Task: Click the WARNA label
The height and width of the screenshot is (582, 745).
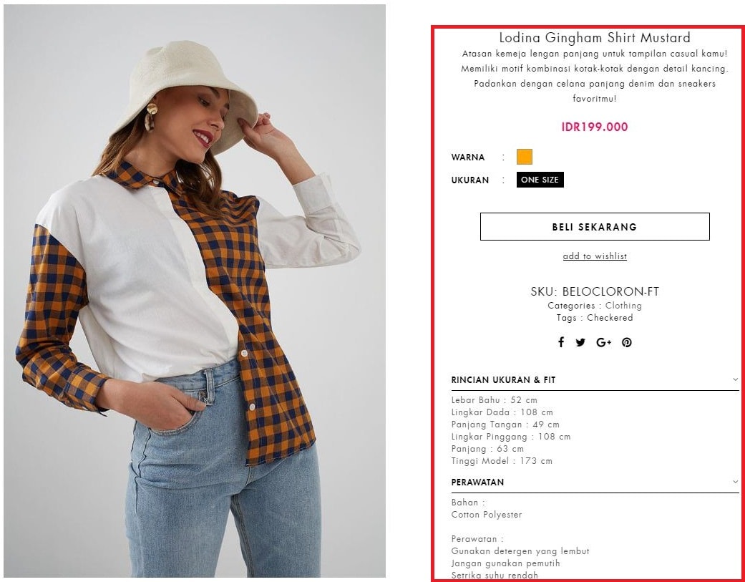Action: [x=468, y=157]
